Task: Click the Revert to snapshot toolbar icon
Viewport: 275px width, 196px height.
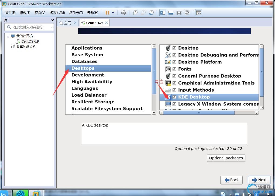Action: (x=143, y=13)
